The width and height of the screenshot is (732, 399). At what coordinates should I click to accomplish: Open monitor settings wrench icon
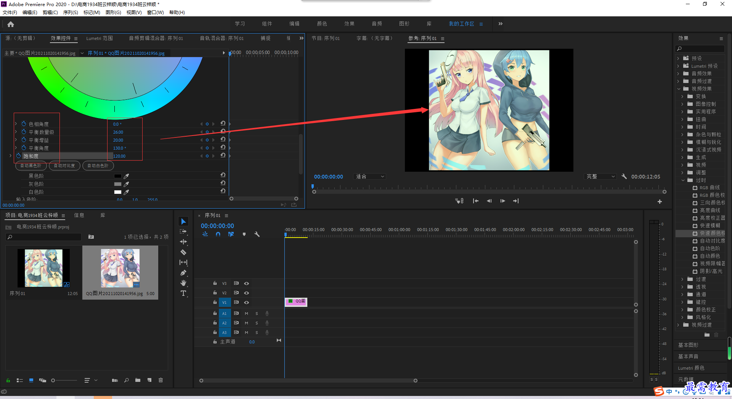pyautogui.click(x=624, y=176)
